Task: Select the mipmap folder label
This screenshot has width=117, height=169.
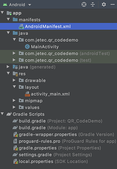Action: pos(34,101)
